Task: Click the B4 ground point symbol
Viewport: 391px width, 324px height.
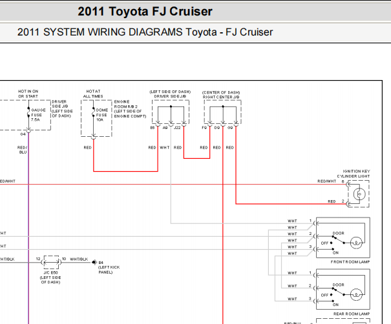Action: 94,262
